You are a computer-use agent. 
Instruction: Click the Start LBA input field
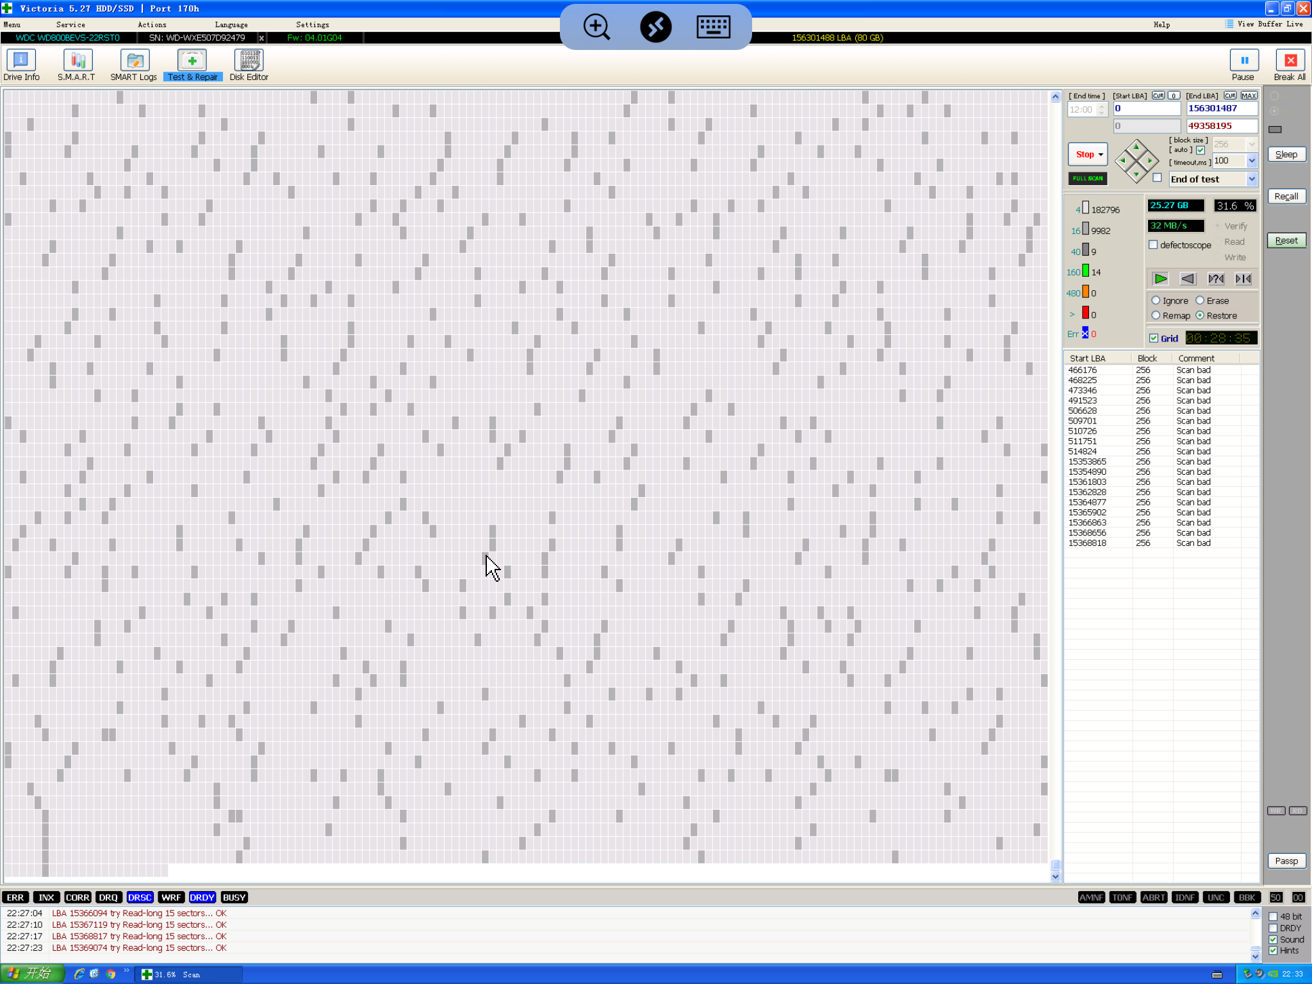point(1146,109)
